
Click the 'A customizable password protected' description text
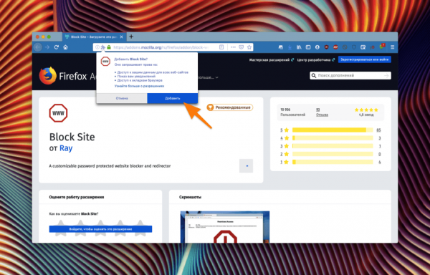point(110,166)
